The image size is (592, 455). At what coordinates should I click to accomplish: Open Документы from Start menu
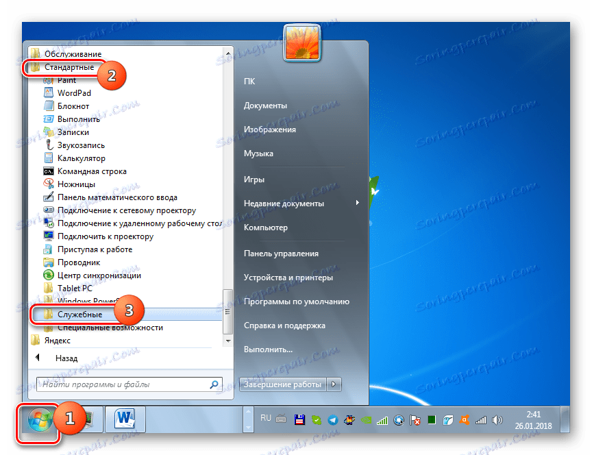point(265,106)
